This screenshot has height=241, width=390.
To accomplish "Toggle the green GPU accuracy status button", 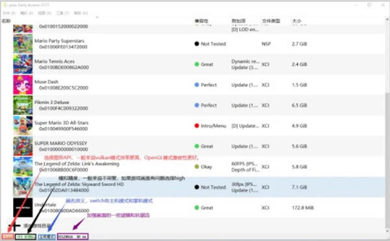I will (x=25, y=236).
